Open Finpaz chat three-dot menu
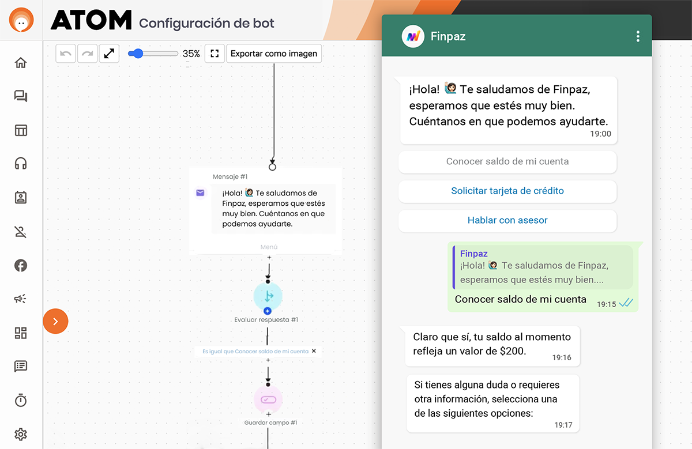692x449 pixels. pyautogui.click(x=638, y=36)
